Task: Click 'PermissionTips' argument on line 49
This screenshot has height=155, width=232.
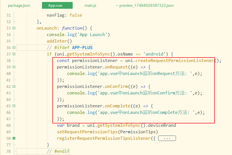Action: [138, 132]
